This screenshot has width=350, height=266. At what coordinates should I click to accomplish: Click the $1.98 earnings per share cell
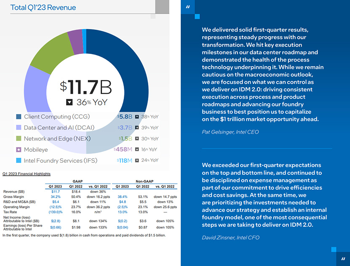point(76,228)
